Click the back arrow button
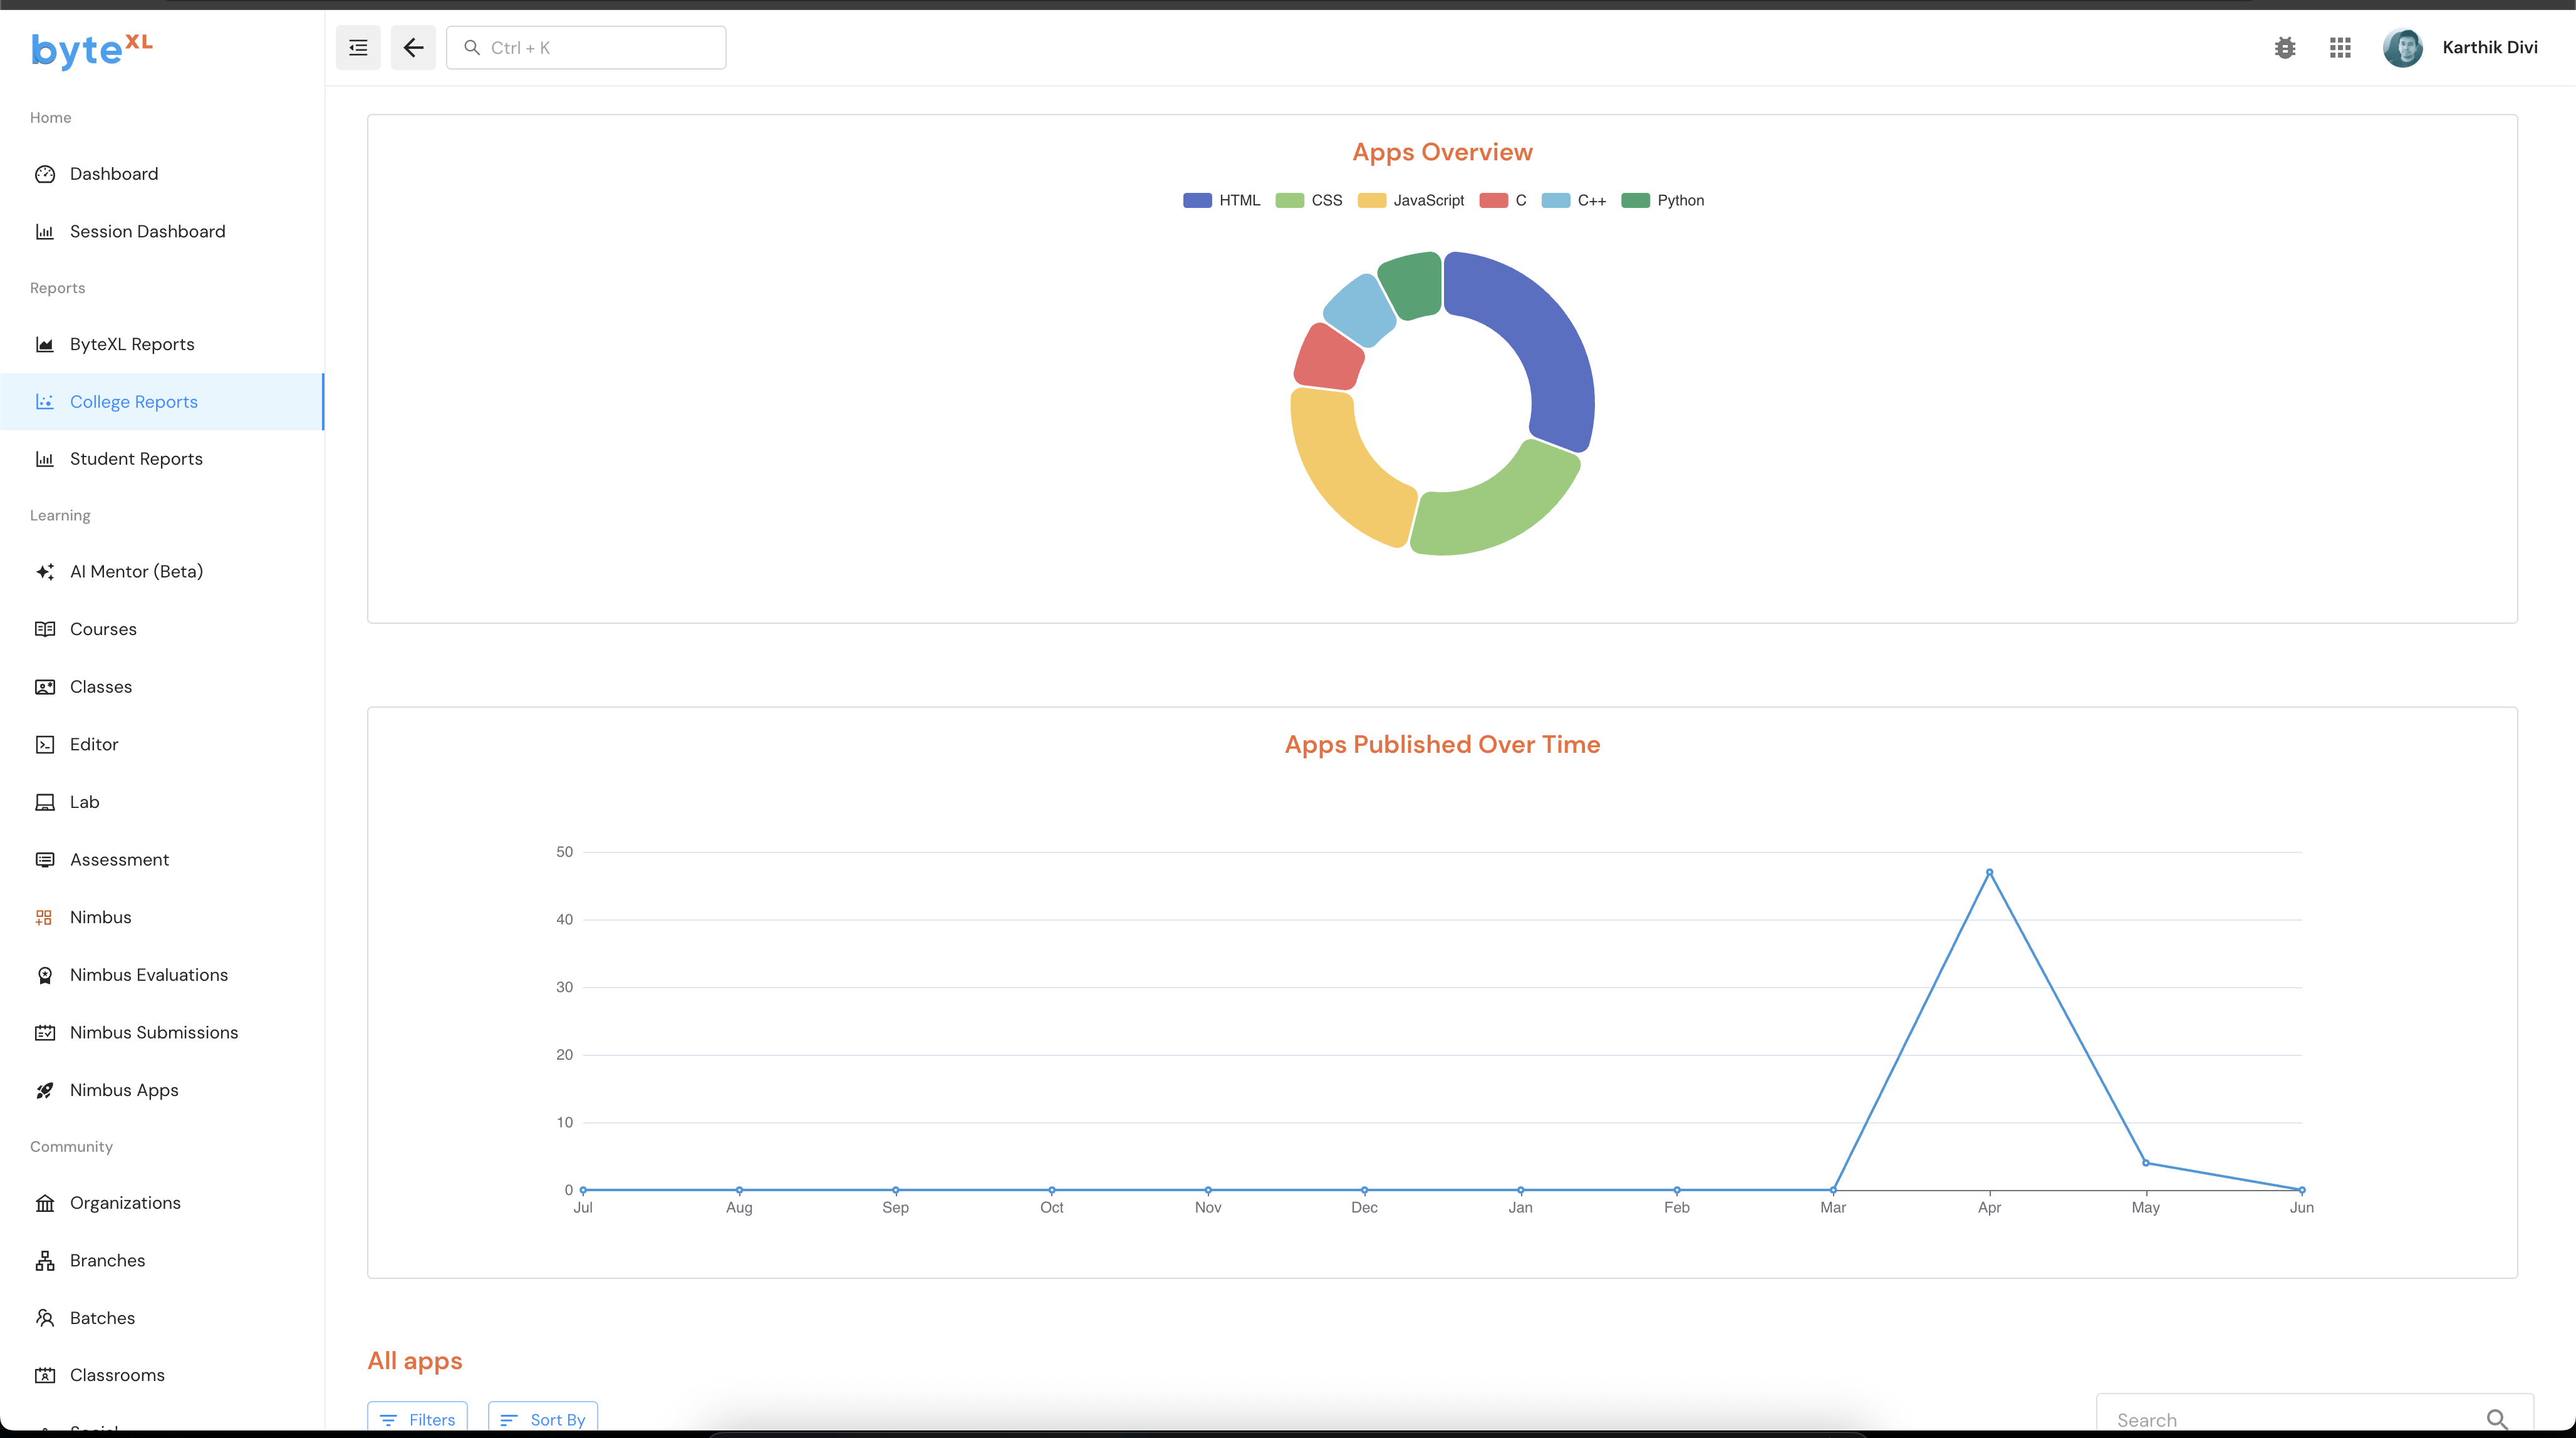The height and width of the screenshot is (1438, 2576). [413, 47]
